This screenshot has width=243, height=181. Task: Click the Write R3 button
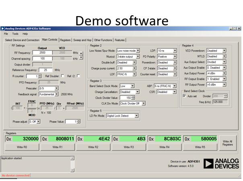[129, 147]
